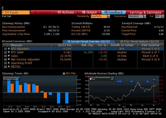This screenshot has width=166, height=118.
Task: Click the second of the two April event flags
Action: pyautogui.click(x=120, y=82)
